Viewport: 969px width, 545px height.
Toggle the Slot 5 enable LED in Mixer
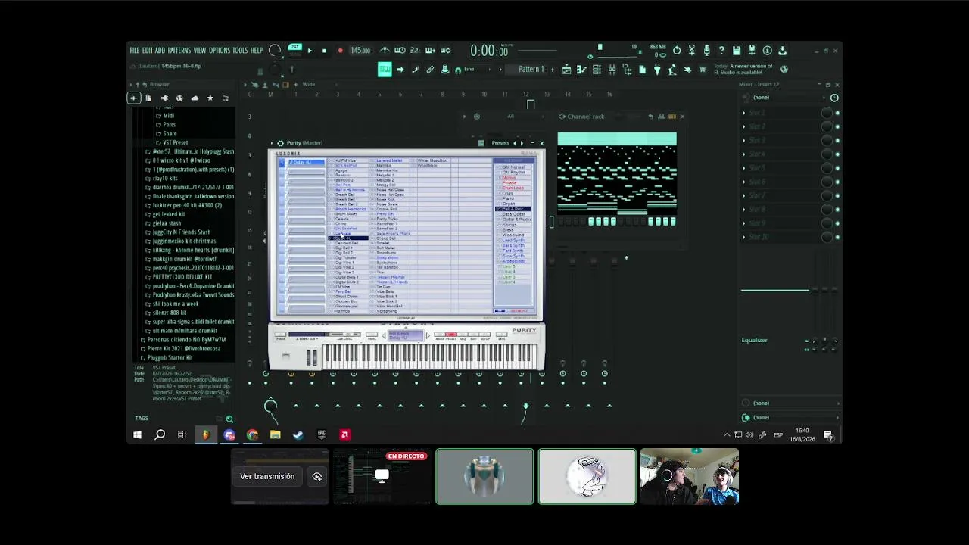click(x=837, y=168)
